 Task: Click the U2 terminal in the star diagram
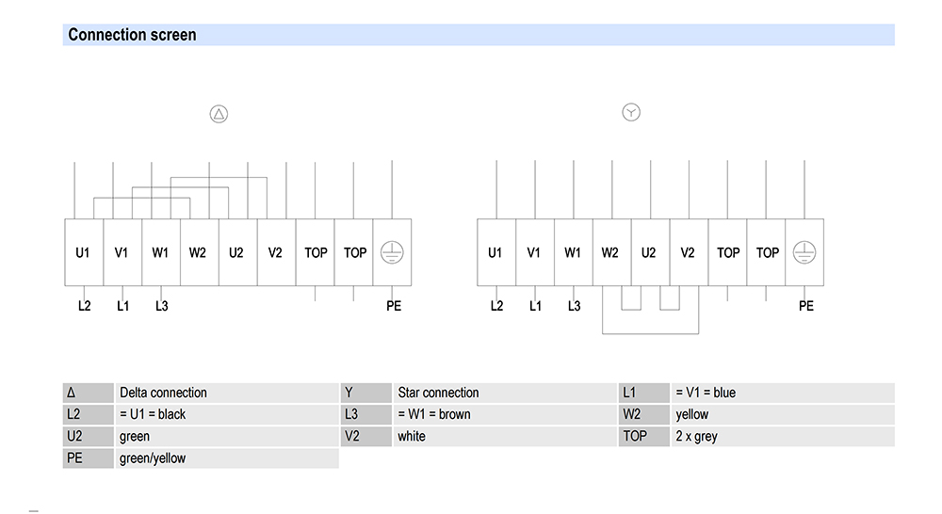649,252
